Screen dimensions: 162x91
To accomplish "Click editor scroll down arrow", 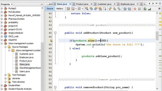I will click(x=157, y=88).
